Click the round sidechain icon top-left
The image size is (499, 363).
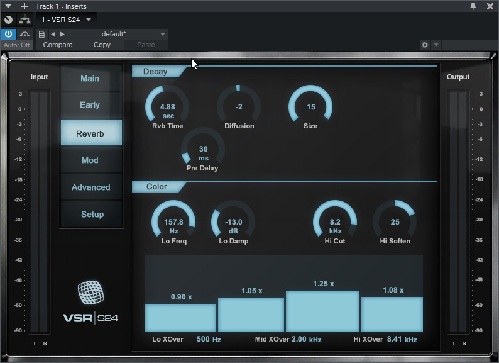tap(8, 20)
